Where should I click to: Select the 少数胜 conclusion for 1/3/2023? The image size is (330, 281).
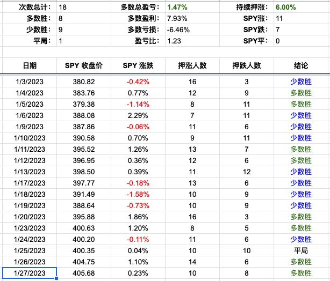pyautogui.click(x=301, y=82)
